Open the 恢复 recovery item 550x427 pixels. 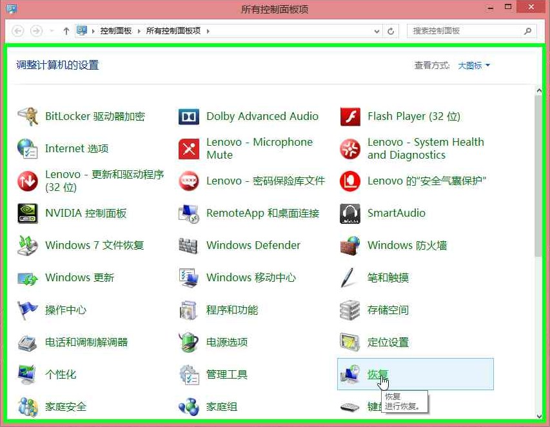pyautogui.click(x=378, y=375)
